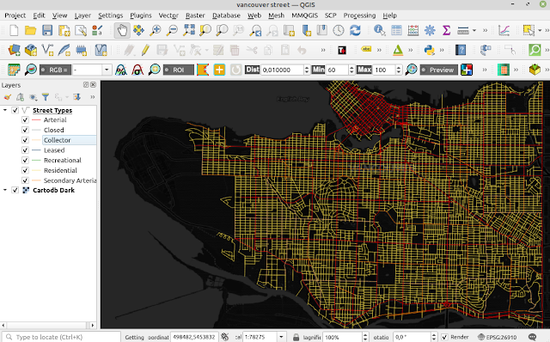
Task: Click the Statistical Summary sigma icon
Action: click(x=446, y=31)
